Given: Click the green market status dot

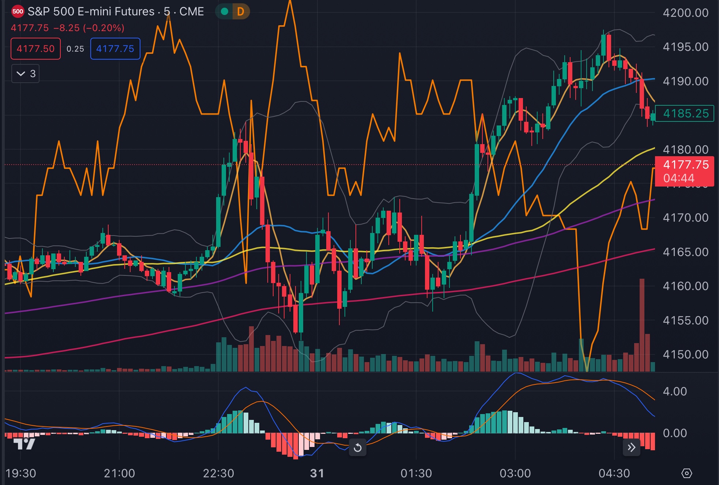Looking at the screenshot, I should (x=225, y=11).
